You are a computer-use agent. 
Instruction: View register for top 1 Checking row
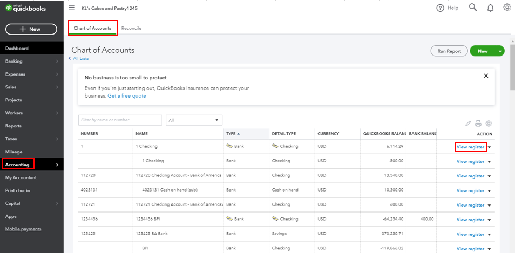click(x=470, y=147)
